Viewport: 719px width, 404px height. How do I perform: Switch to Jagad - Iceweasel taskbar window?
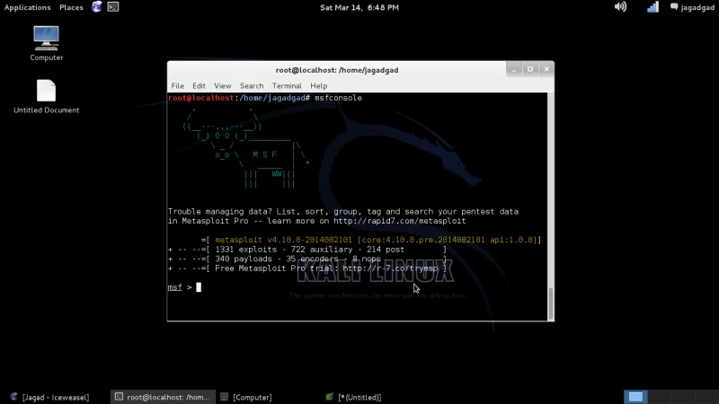(x=50, y=397)
